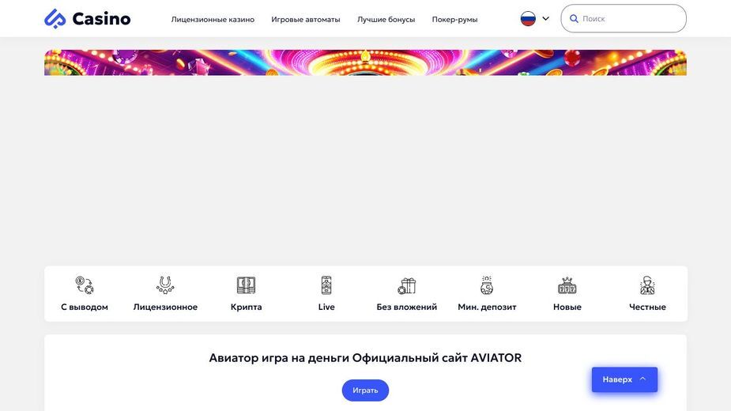Viewport: 731px width, 411px height.
Task: Open Игровые автоматы menu item
Action: pyautogui.click(x=306, y=20)
